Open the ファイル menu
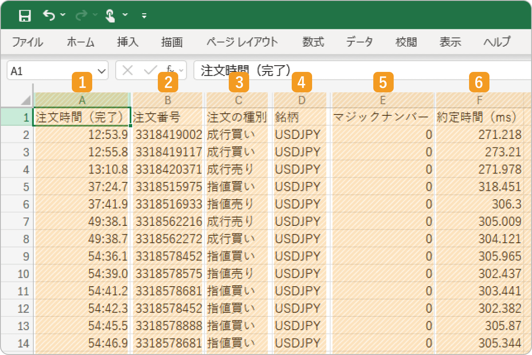The width and height of the screenshot is (532, 355). pos(28,42)
